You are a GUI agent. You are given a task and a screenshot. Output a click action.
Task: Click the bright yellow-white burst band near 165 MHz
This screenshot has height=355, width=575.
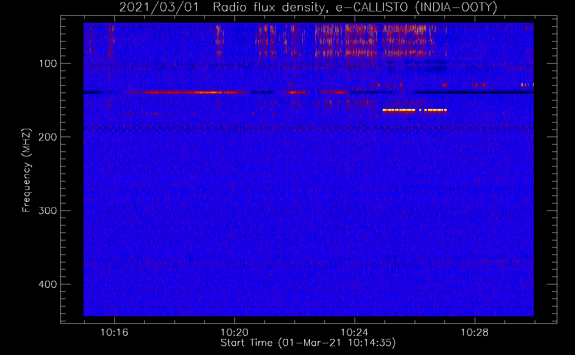(415, 110)
